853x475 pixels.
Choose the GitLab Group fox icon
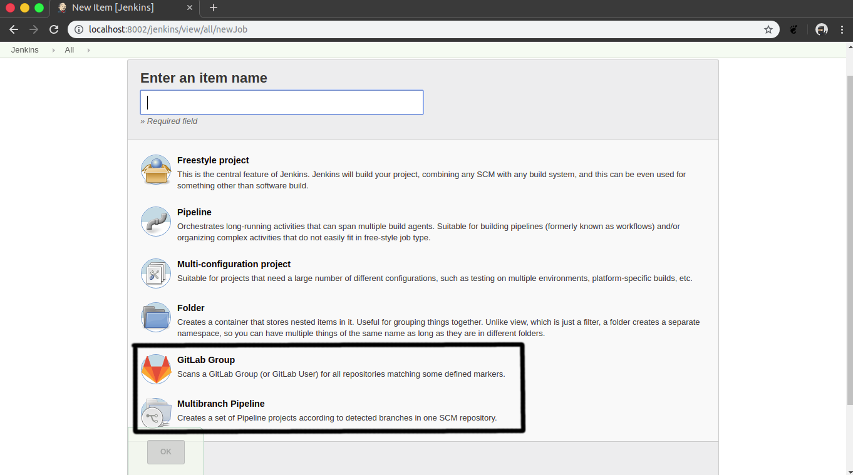pos(156,369)
